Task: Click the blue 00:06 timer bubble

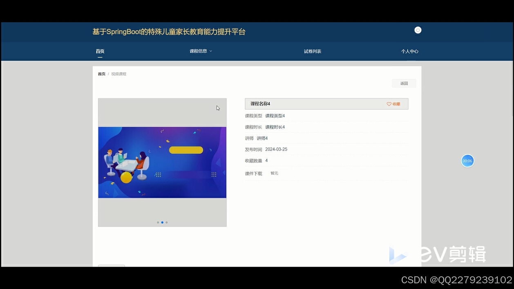Action: click(x=467, y=161)
